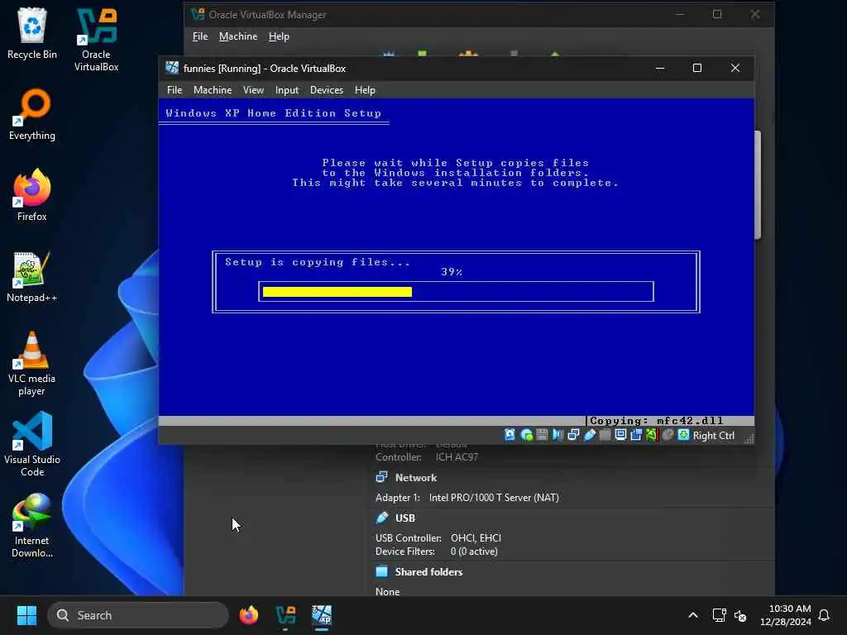Image resolution: width=847 pixels, height=635 pixels.
Task: Open Help menu in VirtualBox Manager
Action: (x=279, y=36)
